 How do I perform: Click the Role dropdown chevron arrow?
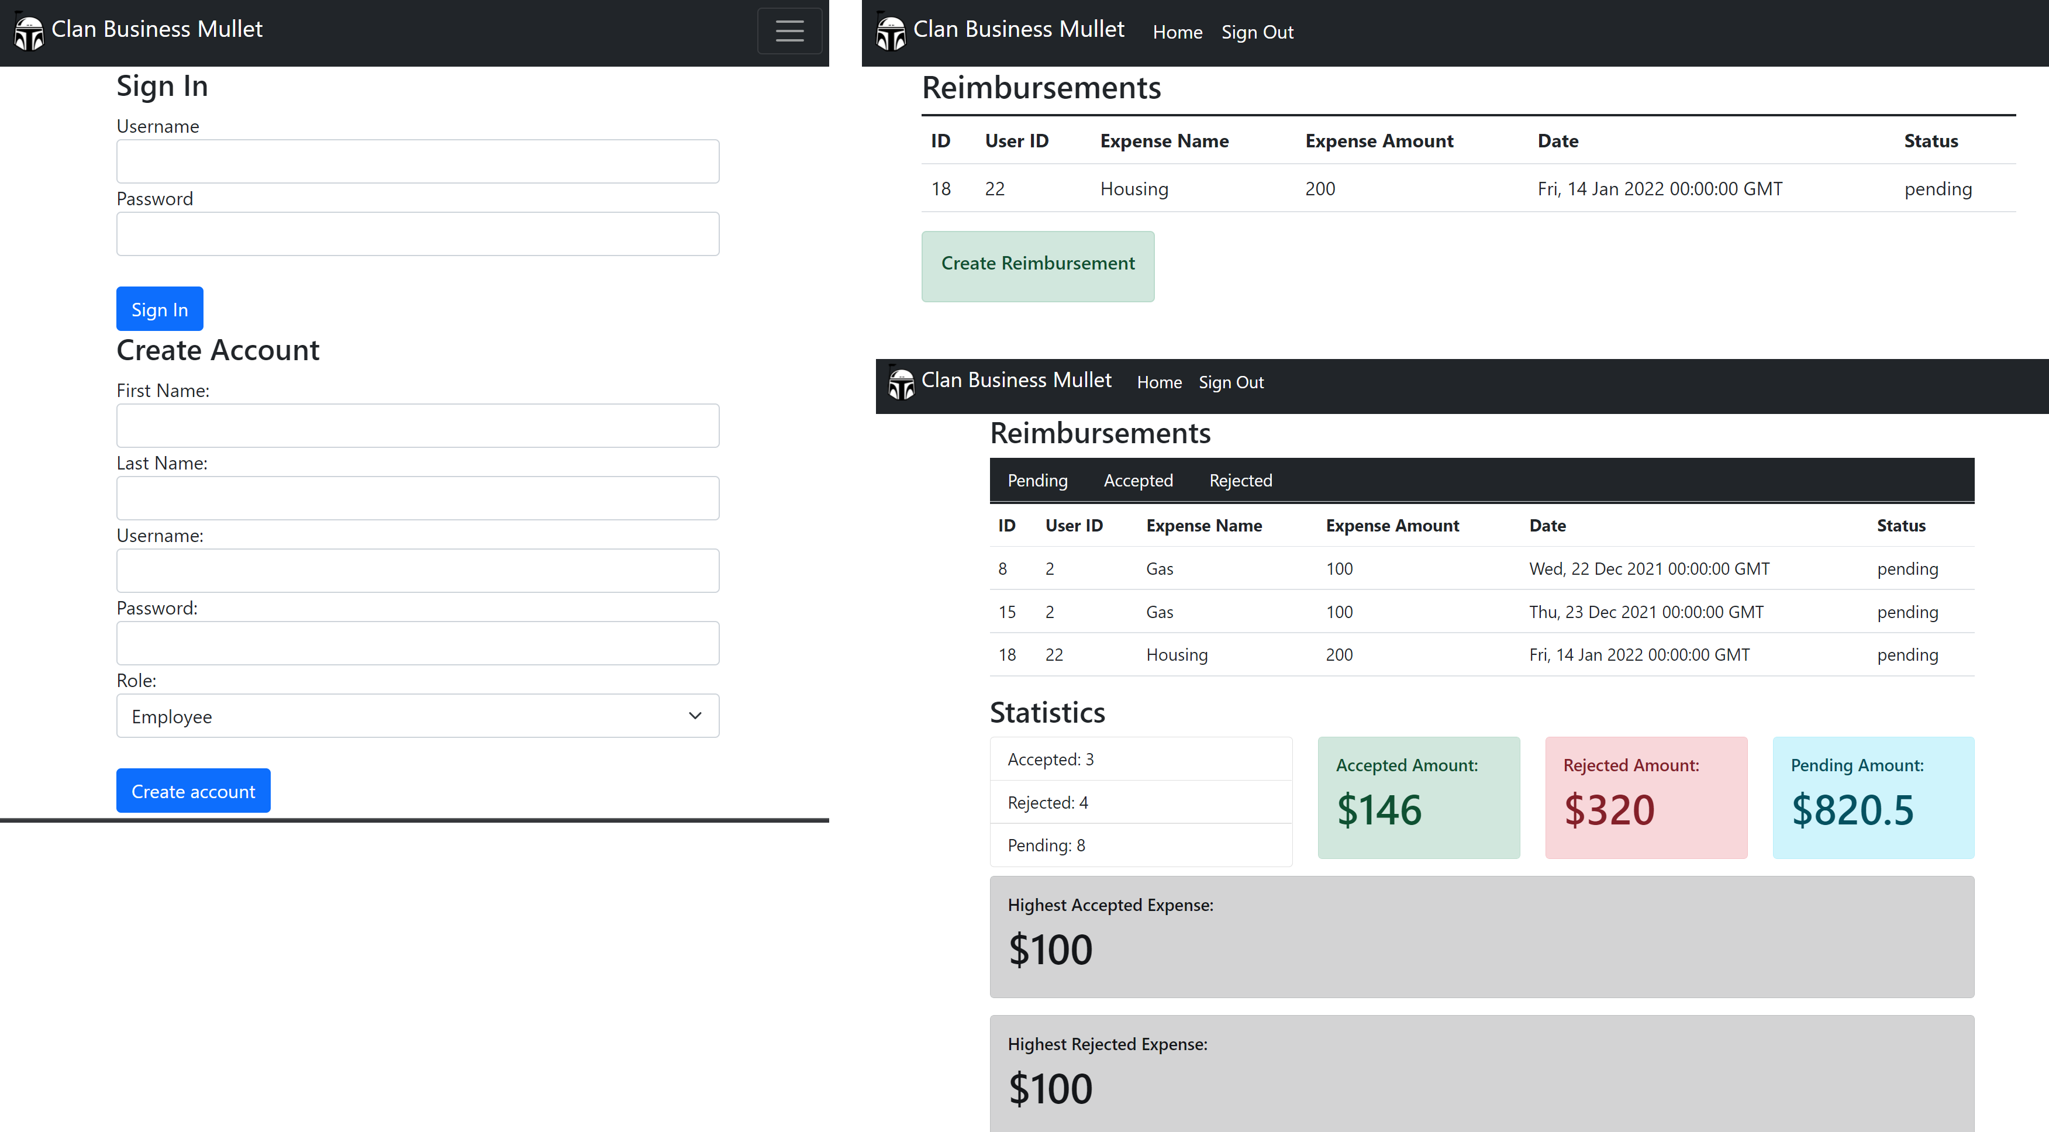(x=694, y=716)
